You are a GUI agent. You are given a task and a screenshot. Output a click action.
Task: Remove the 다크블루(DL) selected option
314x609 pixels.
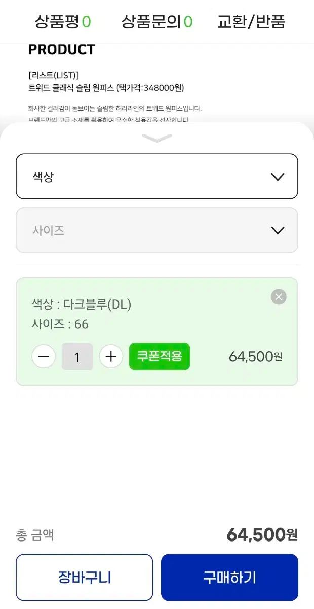click(279, 297)
